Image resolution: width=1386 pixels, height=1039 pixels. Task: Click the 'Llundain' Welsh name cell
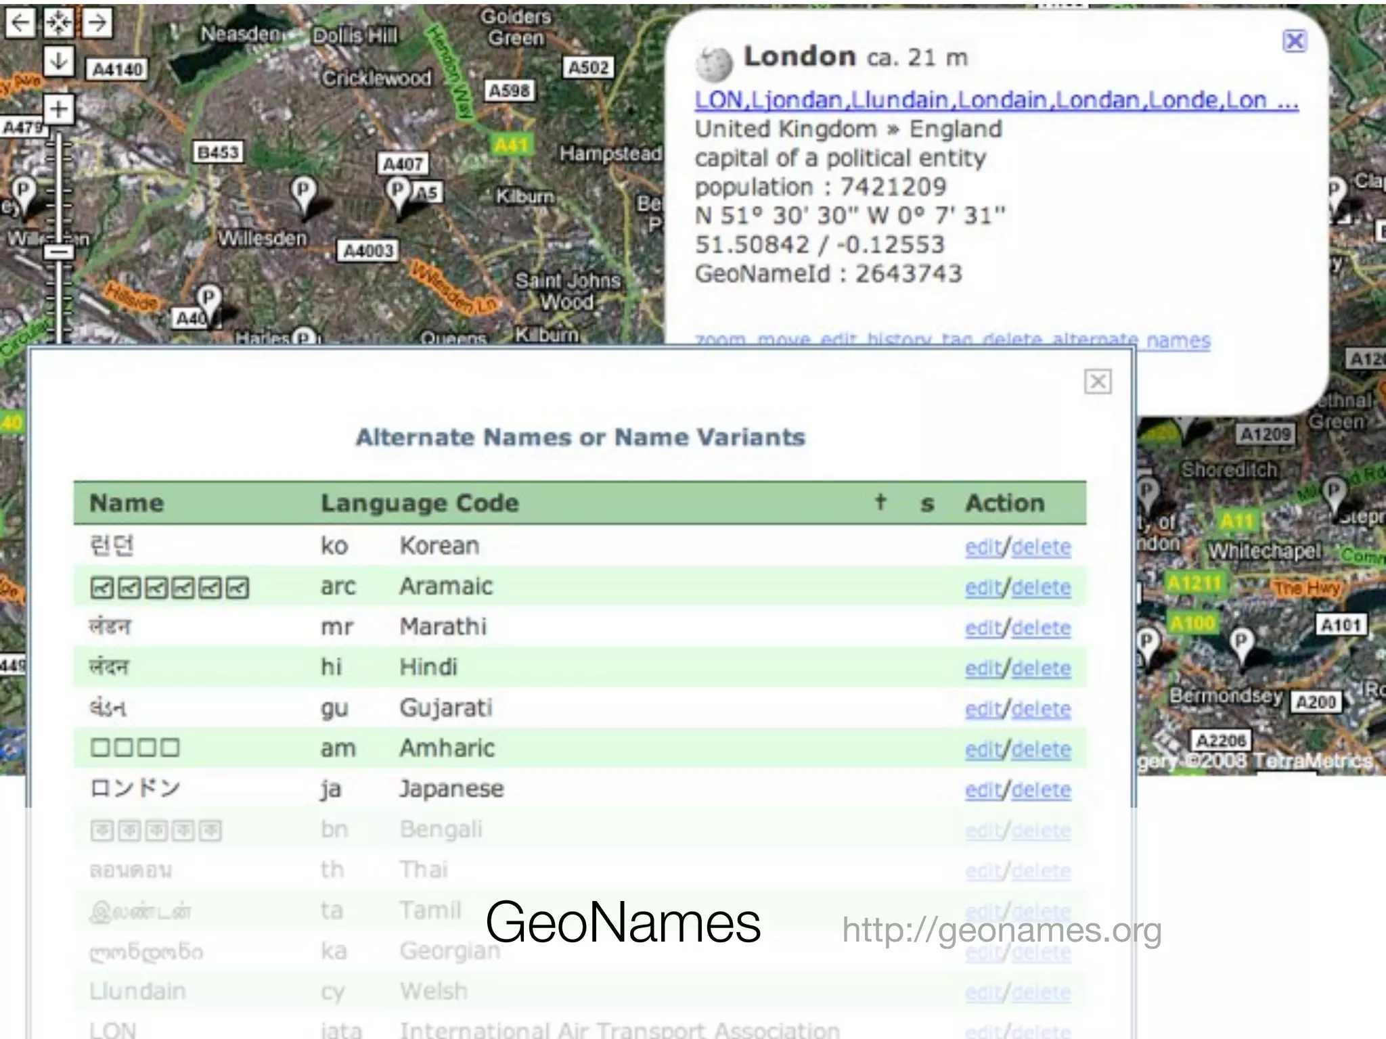(x=137, y=992)
